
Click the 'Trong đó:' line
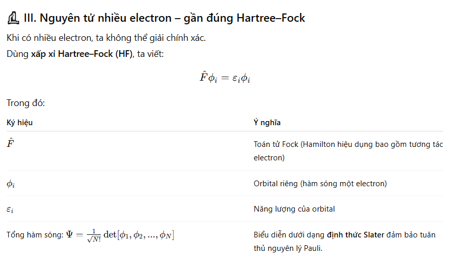click(26, 103)
